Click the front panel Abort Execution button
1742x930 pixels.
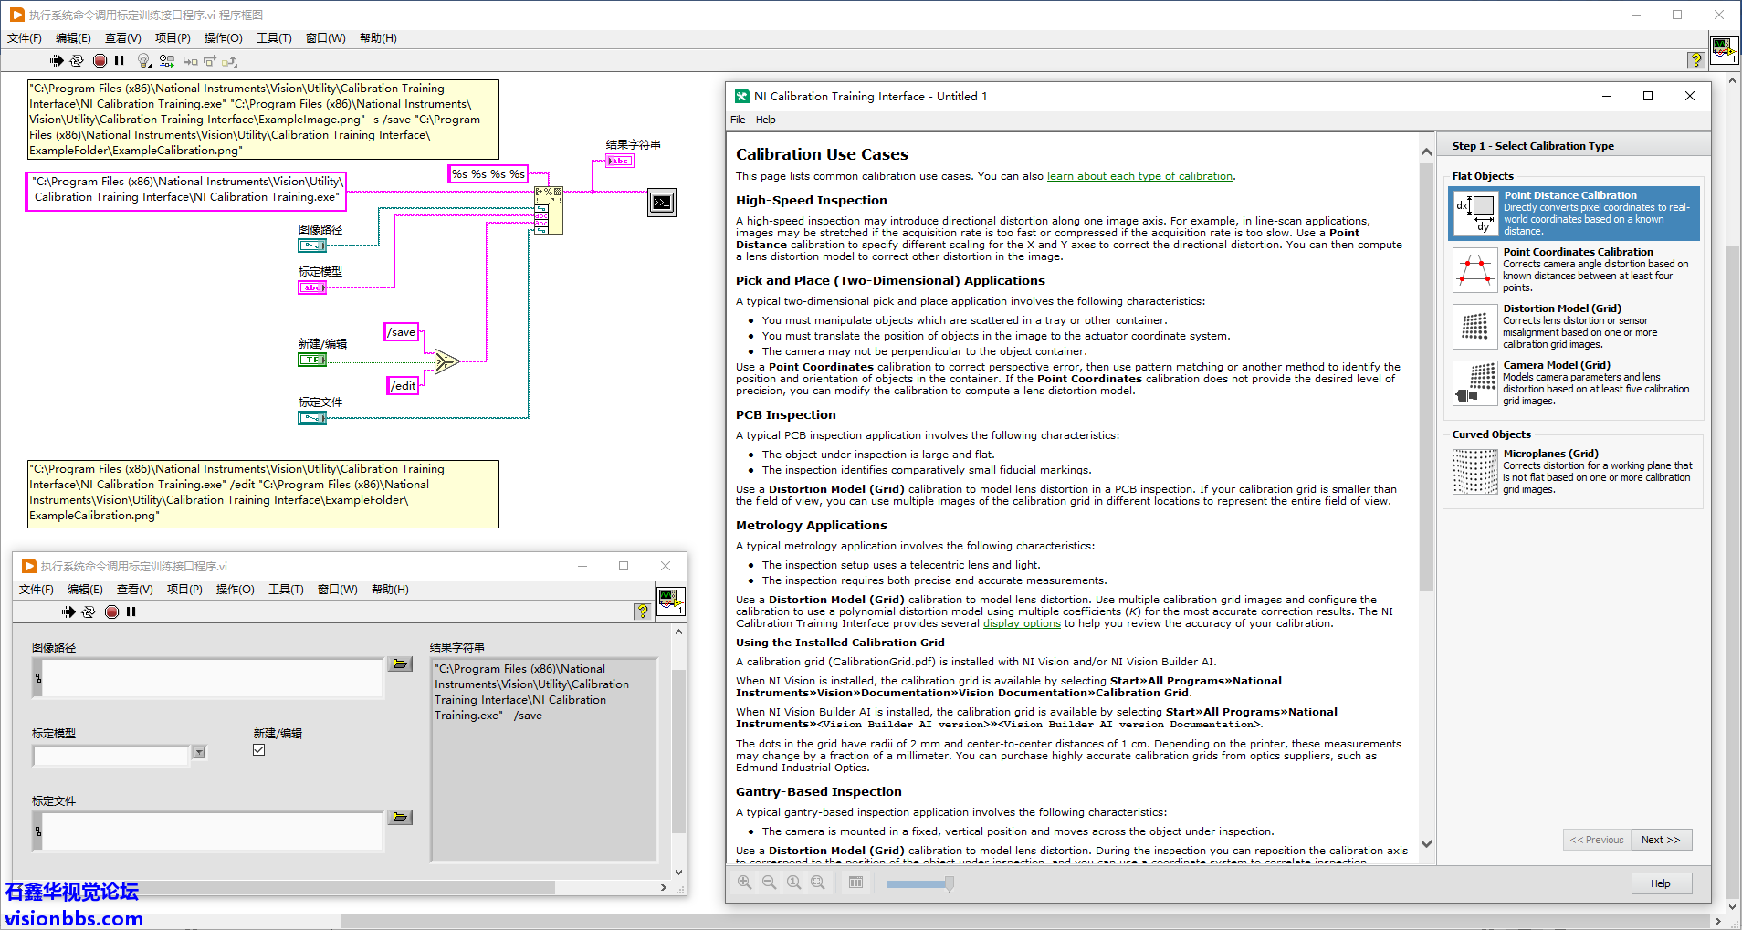(111, 611)
